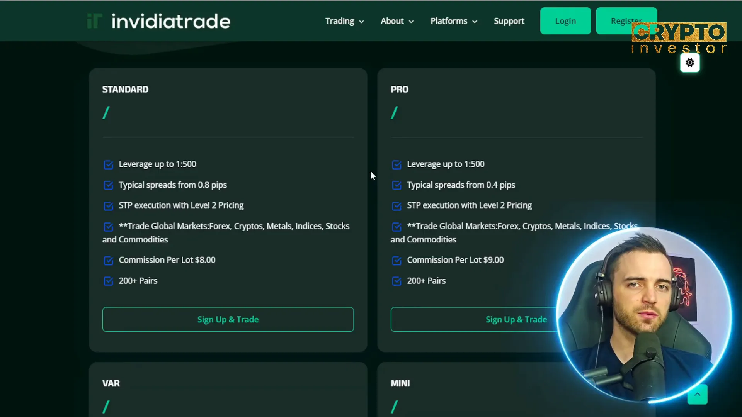
Task: Click 'Typical spreads from 0.8 pips' text
Action: point(173,185)
